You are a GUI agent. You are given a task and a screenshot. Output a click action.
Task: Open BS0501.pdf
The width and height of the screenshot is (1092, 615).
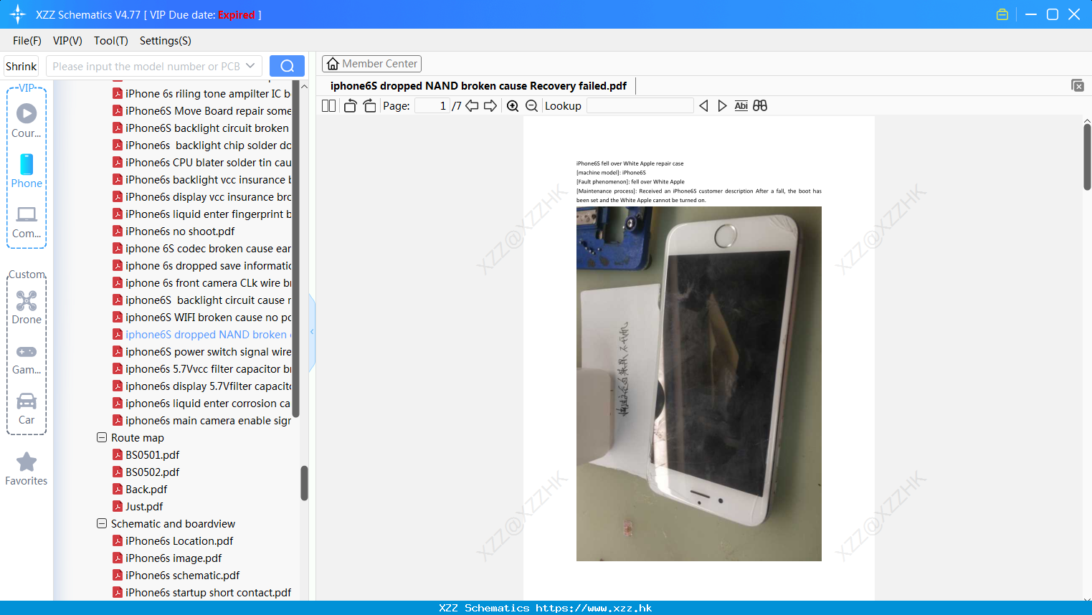[153, 455]
